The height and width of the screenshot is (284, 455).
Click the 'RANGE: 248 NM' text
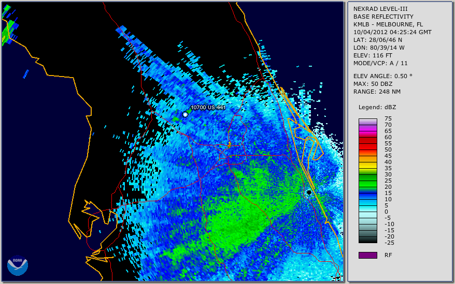377,92
